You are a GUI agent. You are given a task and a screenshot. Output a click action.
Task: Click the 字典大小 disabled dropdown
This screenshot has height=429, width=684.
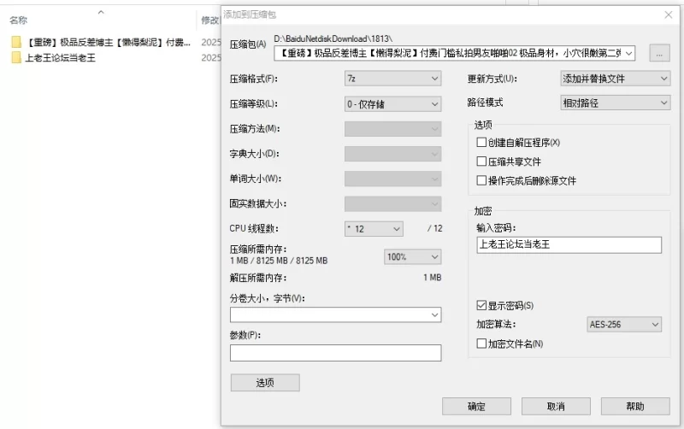click(x=392, y=154)
